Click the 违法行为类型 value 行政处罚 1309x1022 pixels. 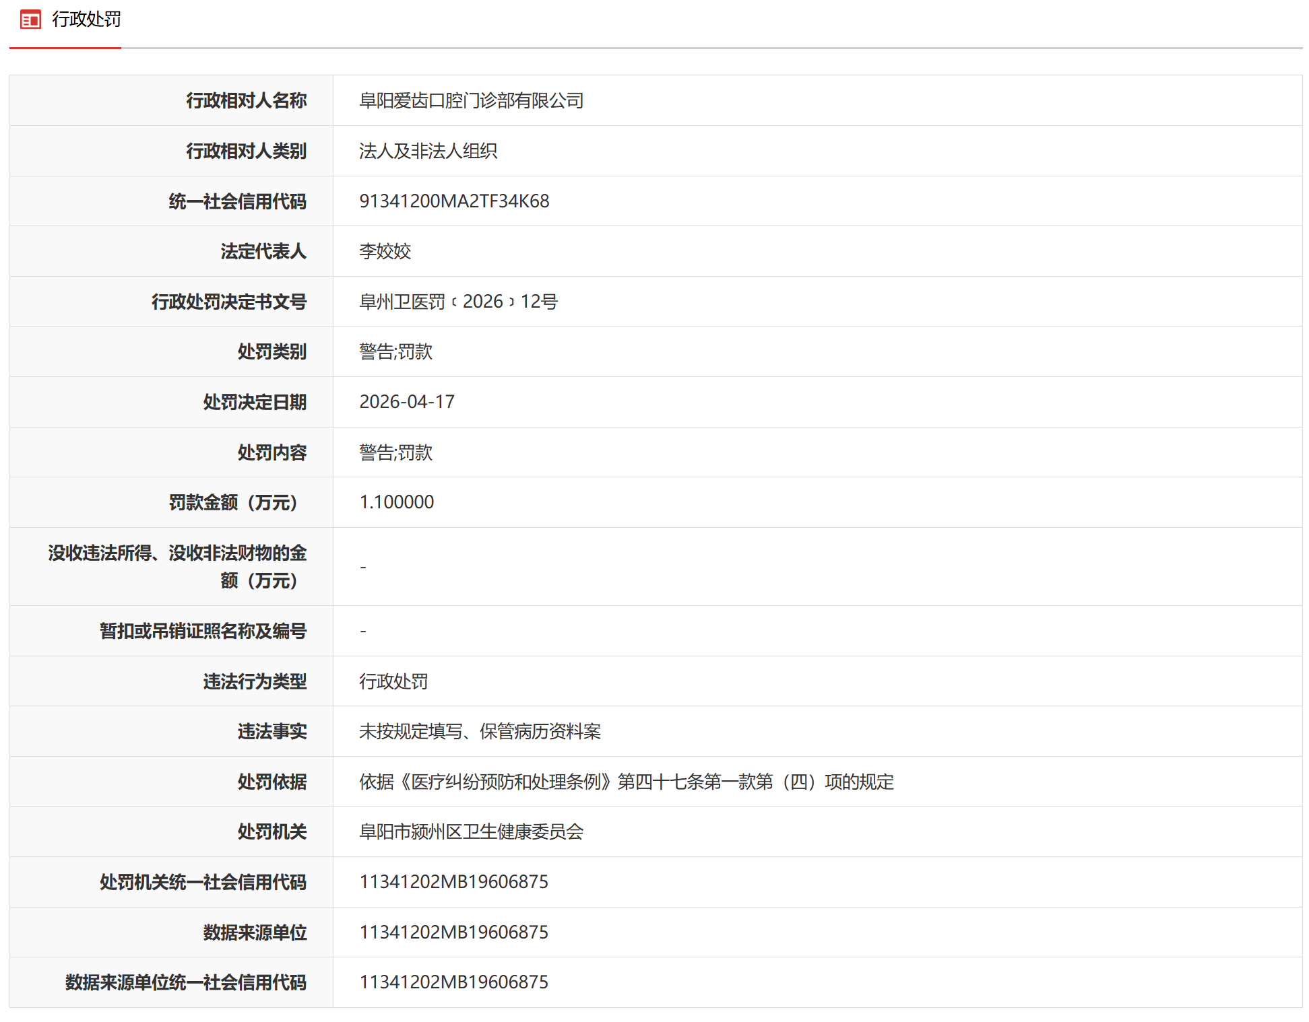click(393, 682)
